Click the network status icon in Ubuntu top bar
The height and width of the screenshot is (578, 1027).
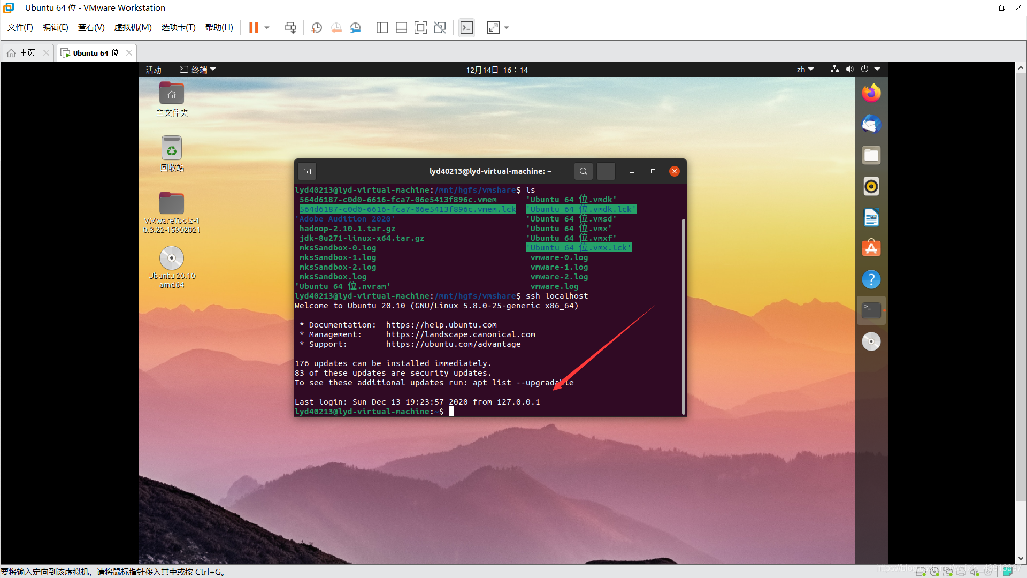[x=834, y=69]
